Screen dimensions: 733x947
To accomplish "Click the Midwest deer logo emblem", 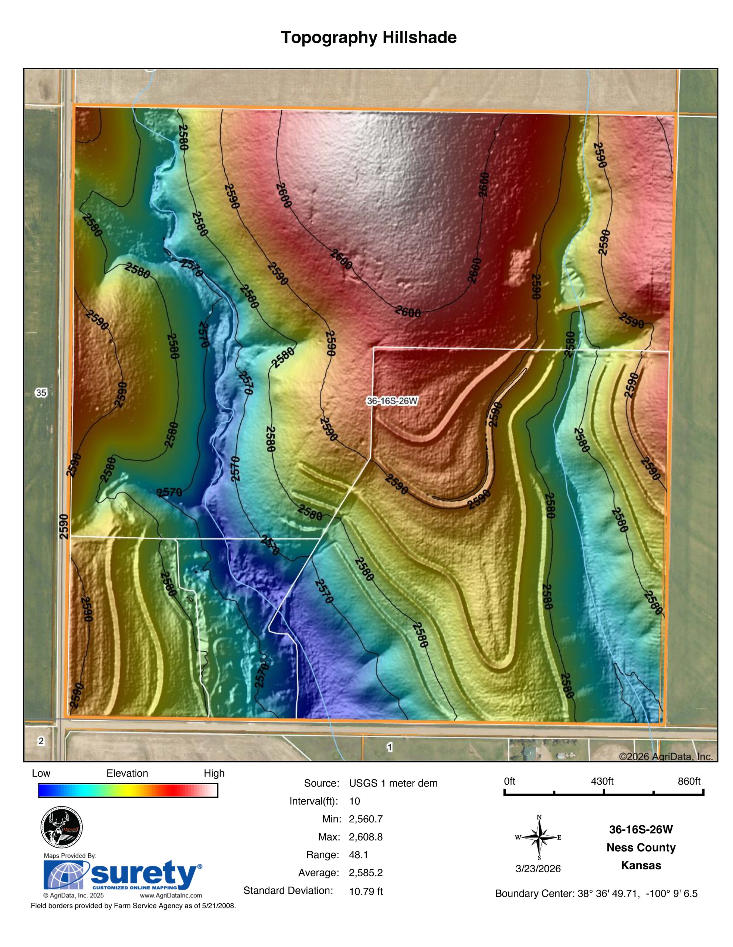I will pos(61,827).
